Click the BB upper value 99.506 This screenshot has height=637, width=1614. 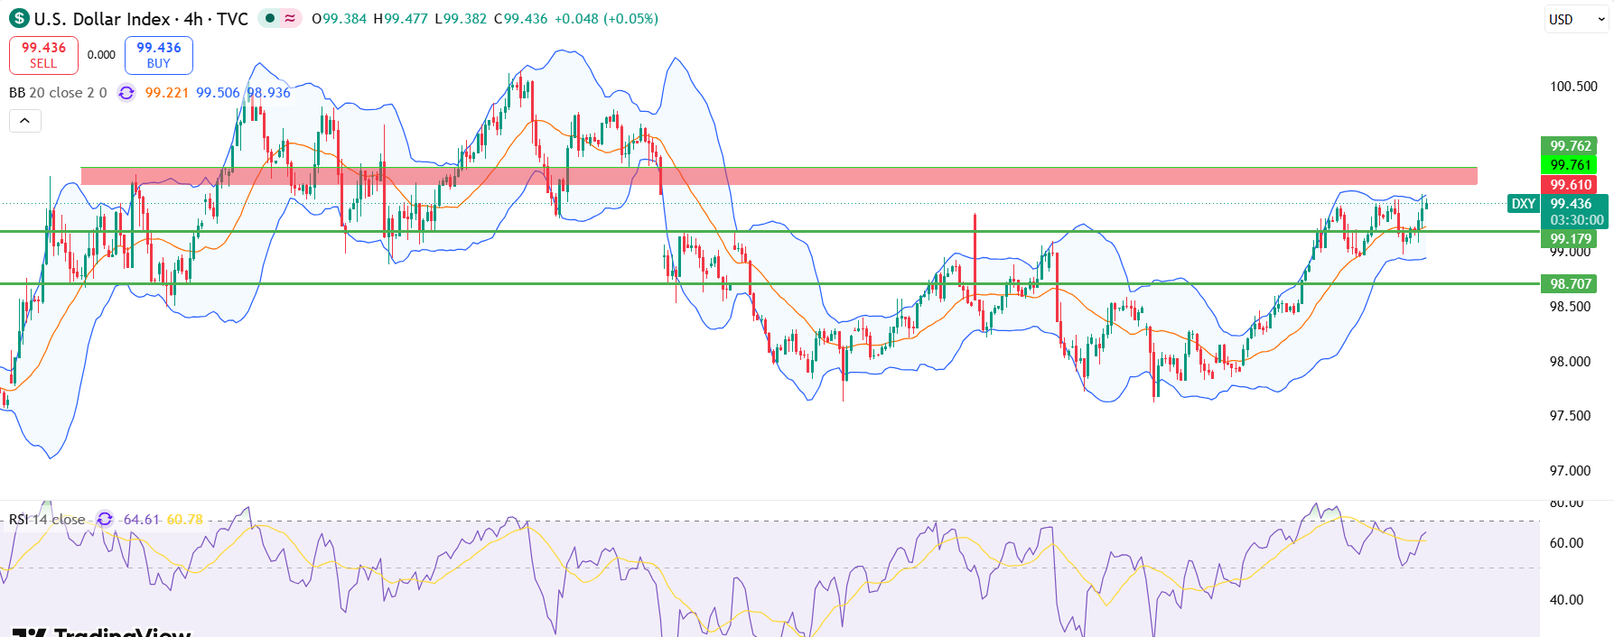coord(218,92)
